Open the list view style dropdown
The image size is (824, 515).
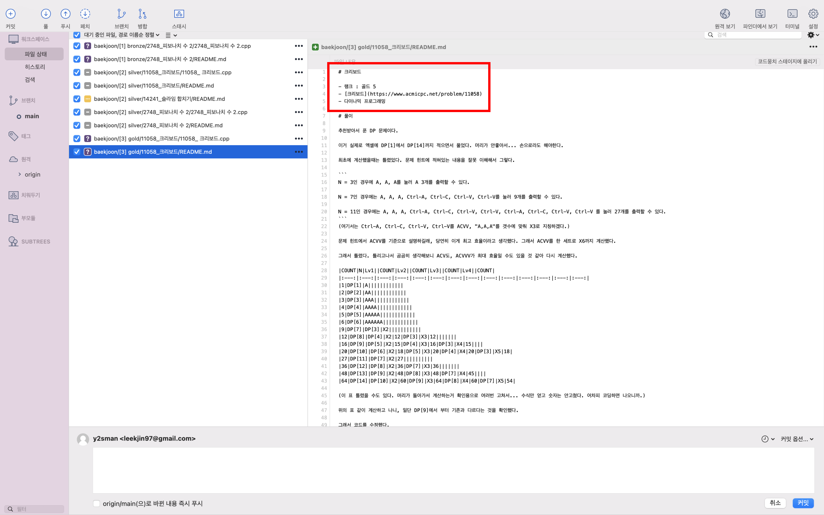click(x=171, y=35)
